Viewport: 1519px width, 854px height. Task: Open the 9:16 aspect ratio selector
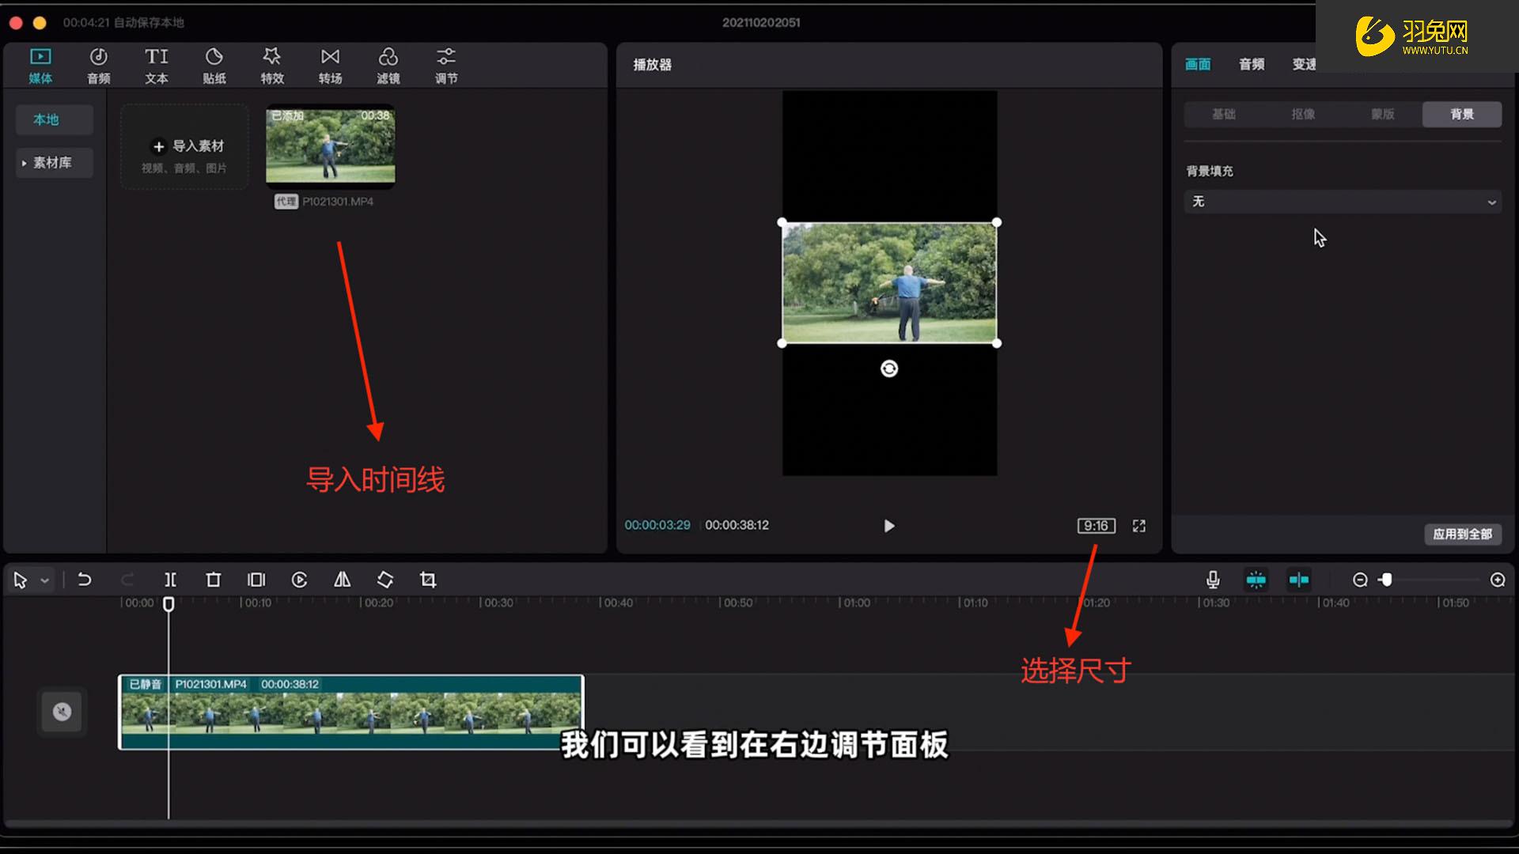[1096, 526]
